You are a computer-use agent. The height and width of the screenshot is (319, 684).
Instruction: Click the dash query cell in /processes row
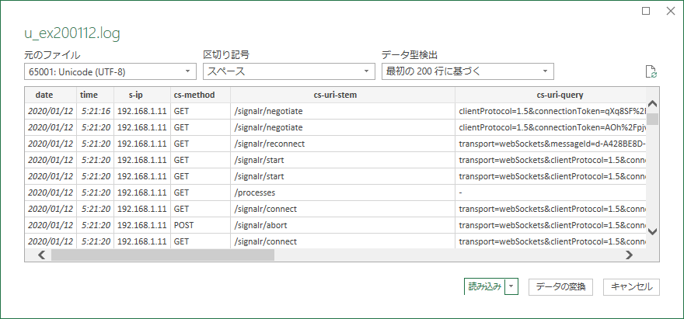pyautogui.click(x=550, y=192)
